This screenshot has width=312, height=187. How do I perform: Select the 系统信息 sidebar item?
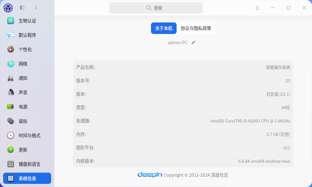pyautogui.click(x=27, y=178)
